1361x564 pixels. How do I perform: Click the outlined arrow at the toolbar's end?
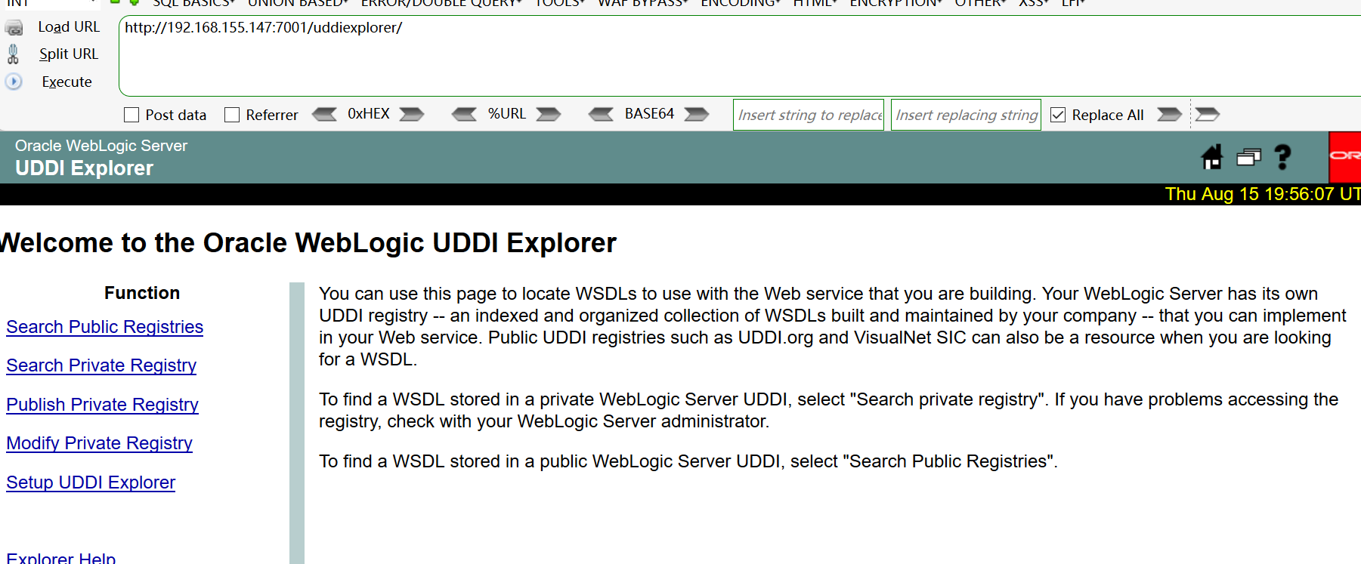pos(1207,114)
